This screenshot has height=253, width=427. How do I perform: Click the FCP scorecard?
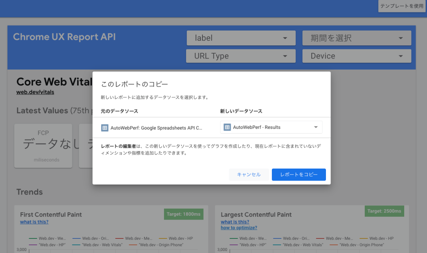point(43,146)
